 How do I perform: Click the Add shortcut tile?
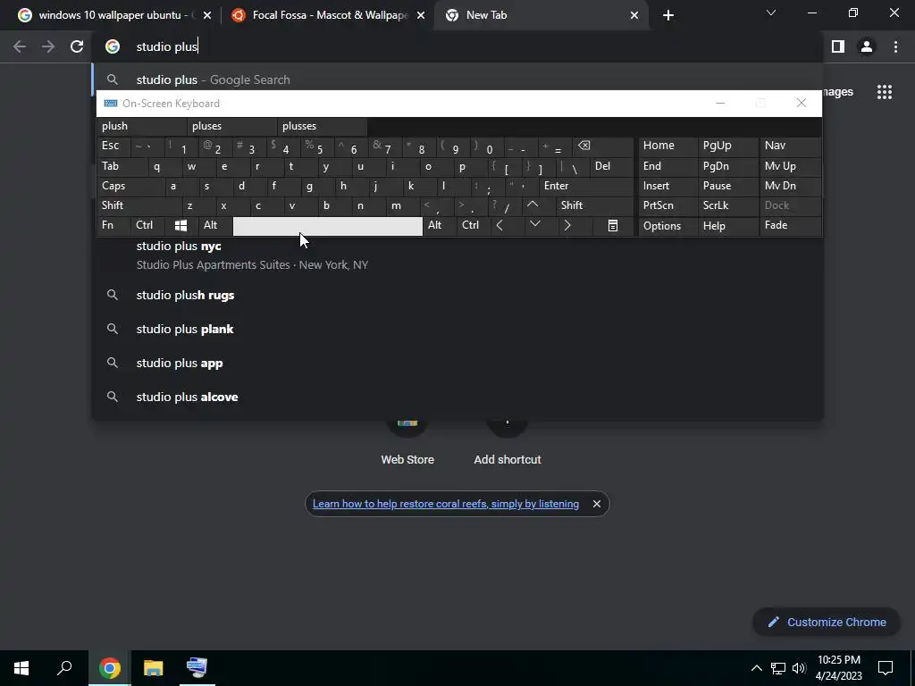point(508,442)
